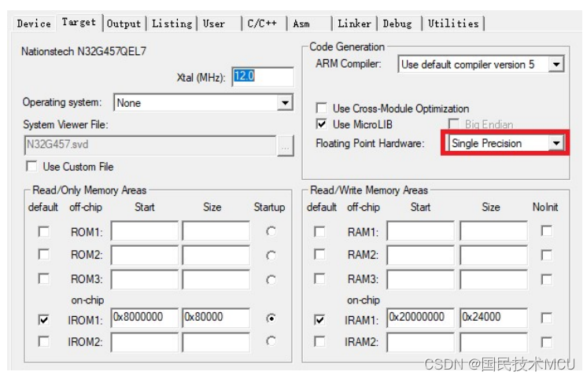Select the IROM1 Startup radio button

coord(271,318)
